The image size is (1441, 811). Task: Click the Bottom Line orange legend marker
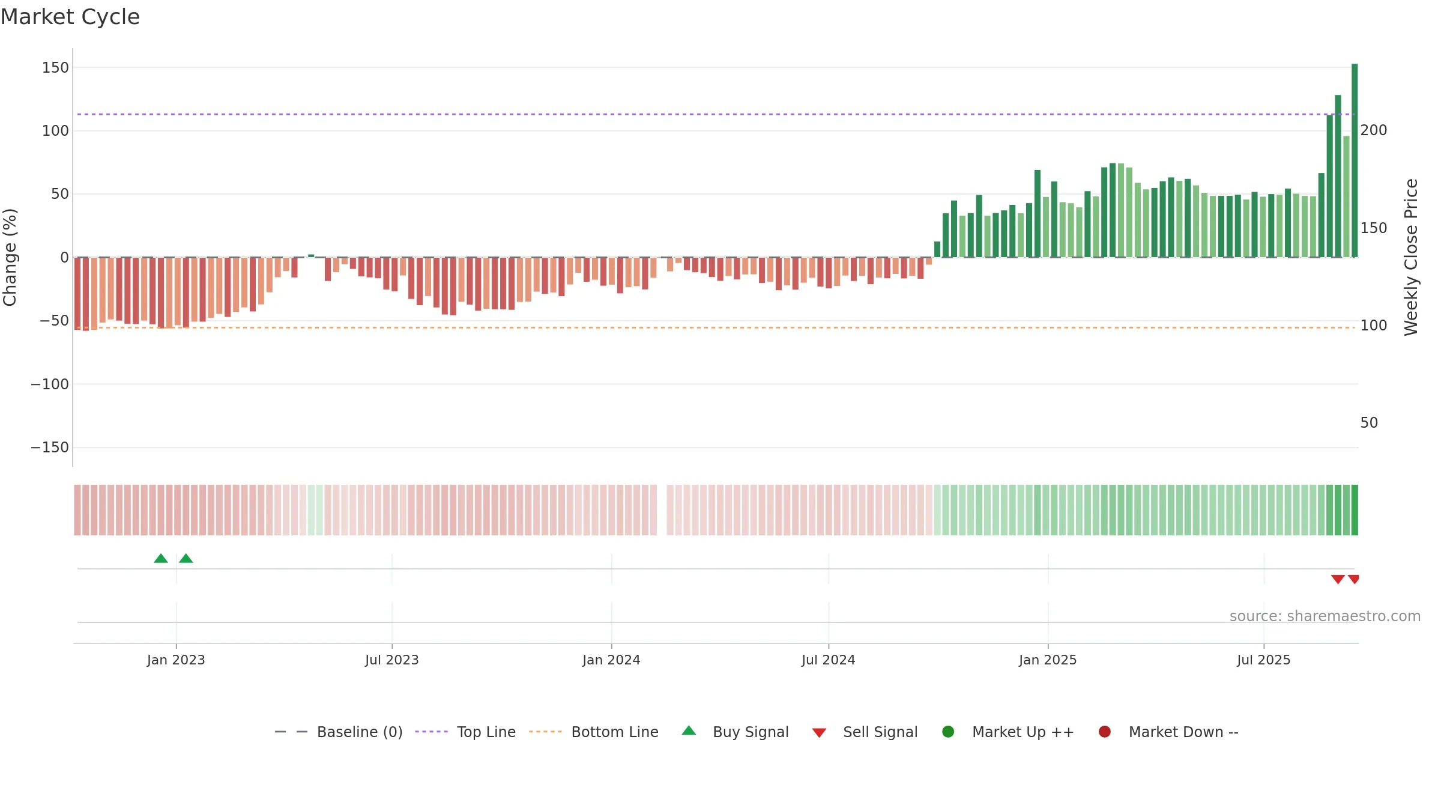545,732
